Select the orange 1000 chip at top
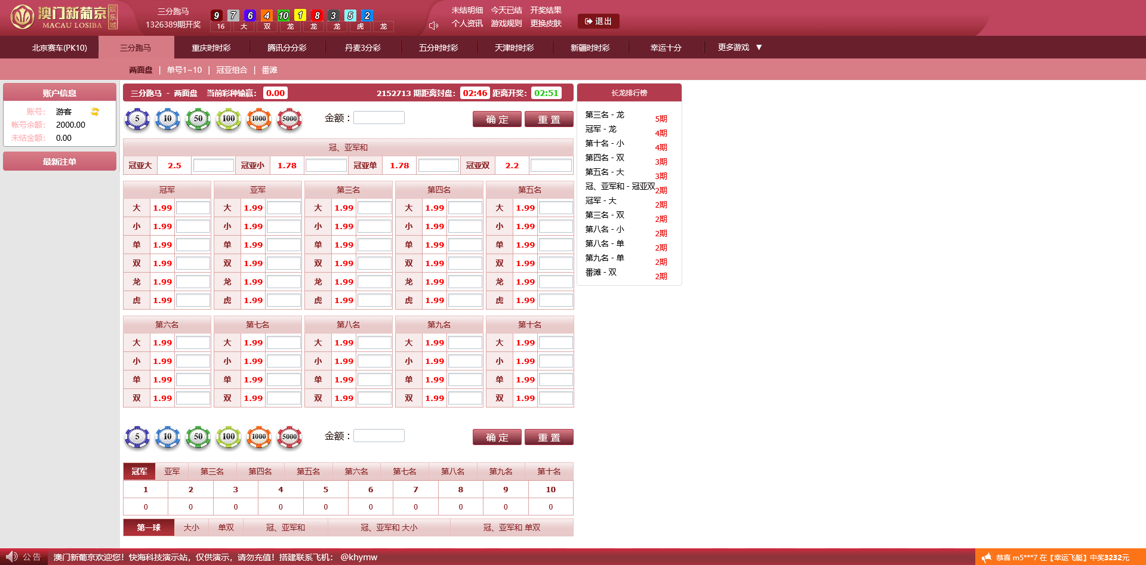The image size is (1146, 565). point(259,119)
